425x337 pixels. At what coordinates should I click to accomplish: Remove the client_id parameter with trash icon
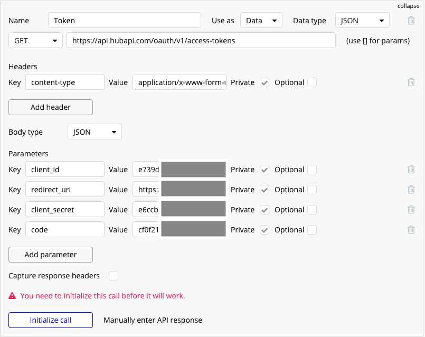coord(411,170)
